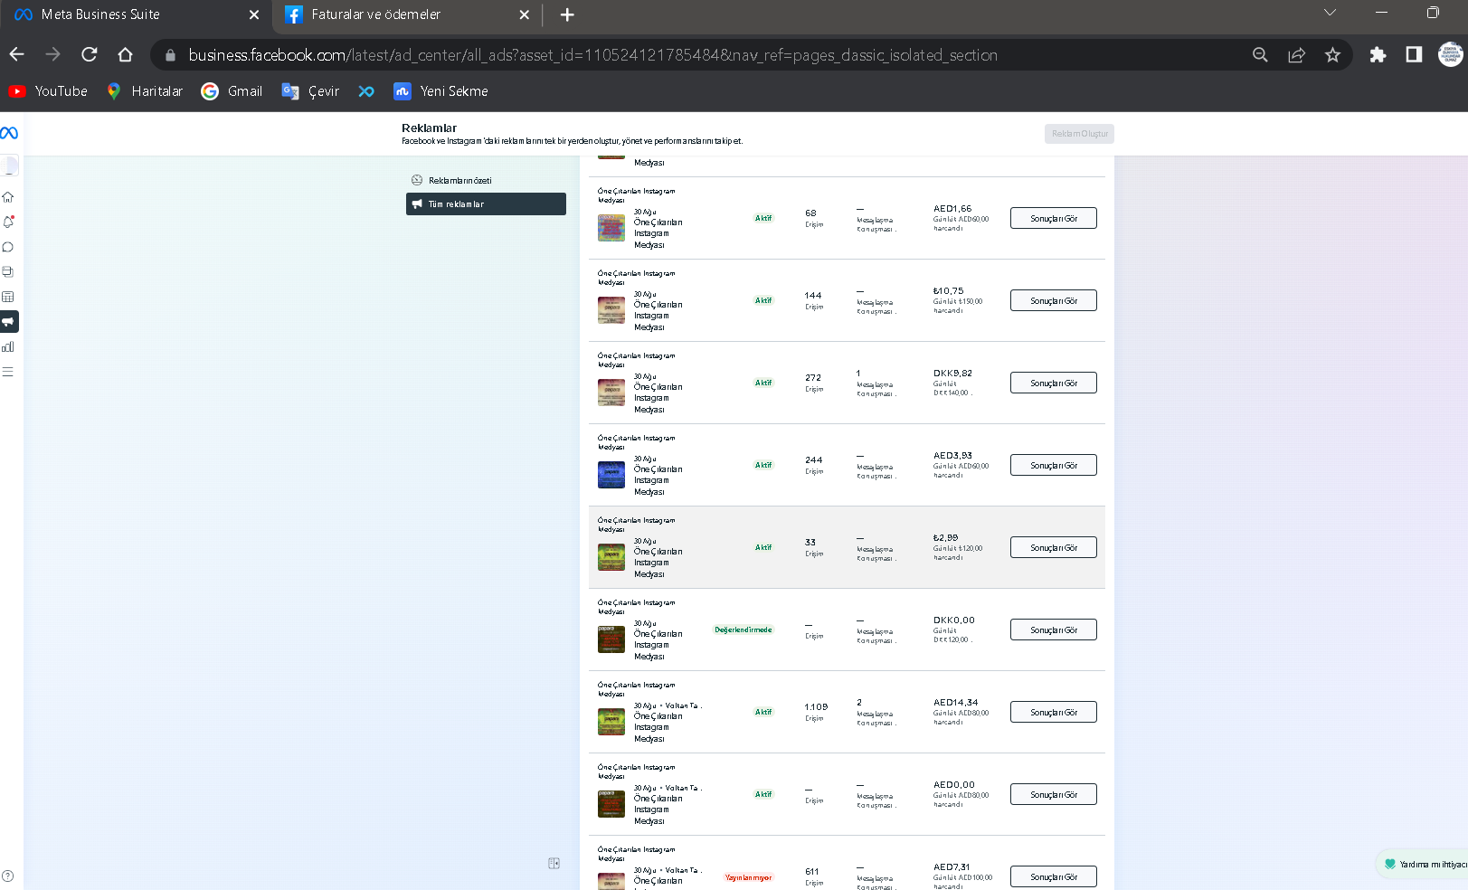Click Sonuçları Gör for AED1,66 ad
The height and width of the screenshot is (890, 1468).
click(x=1054, y=219)
